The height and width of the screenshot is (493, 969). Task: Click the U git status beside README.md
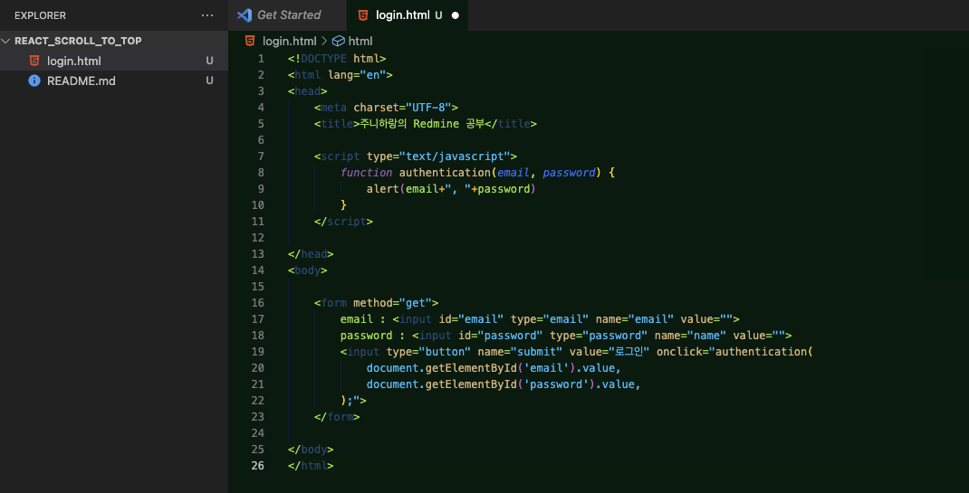tap(209, 81)
